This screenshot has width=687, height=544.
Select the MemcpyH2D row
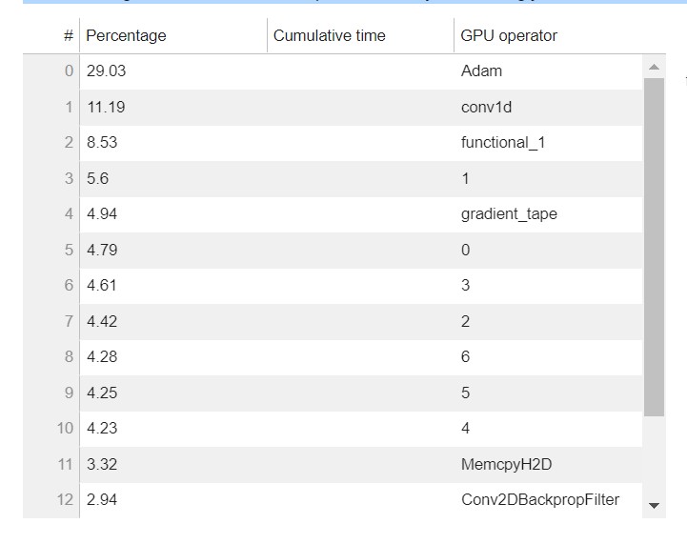click(333, 464)
